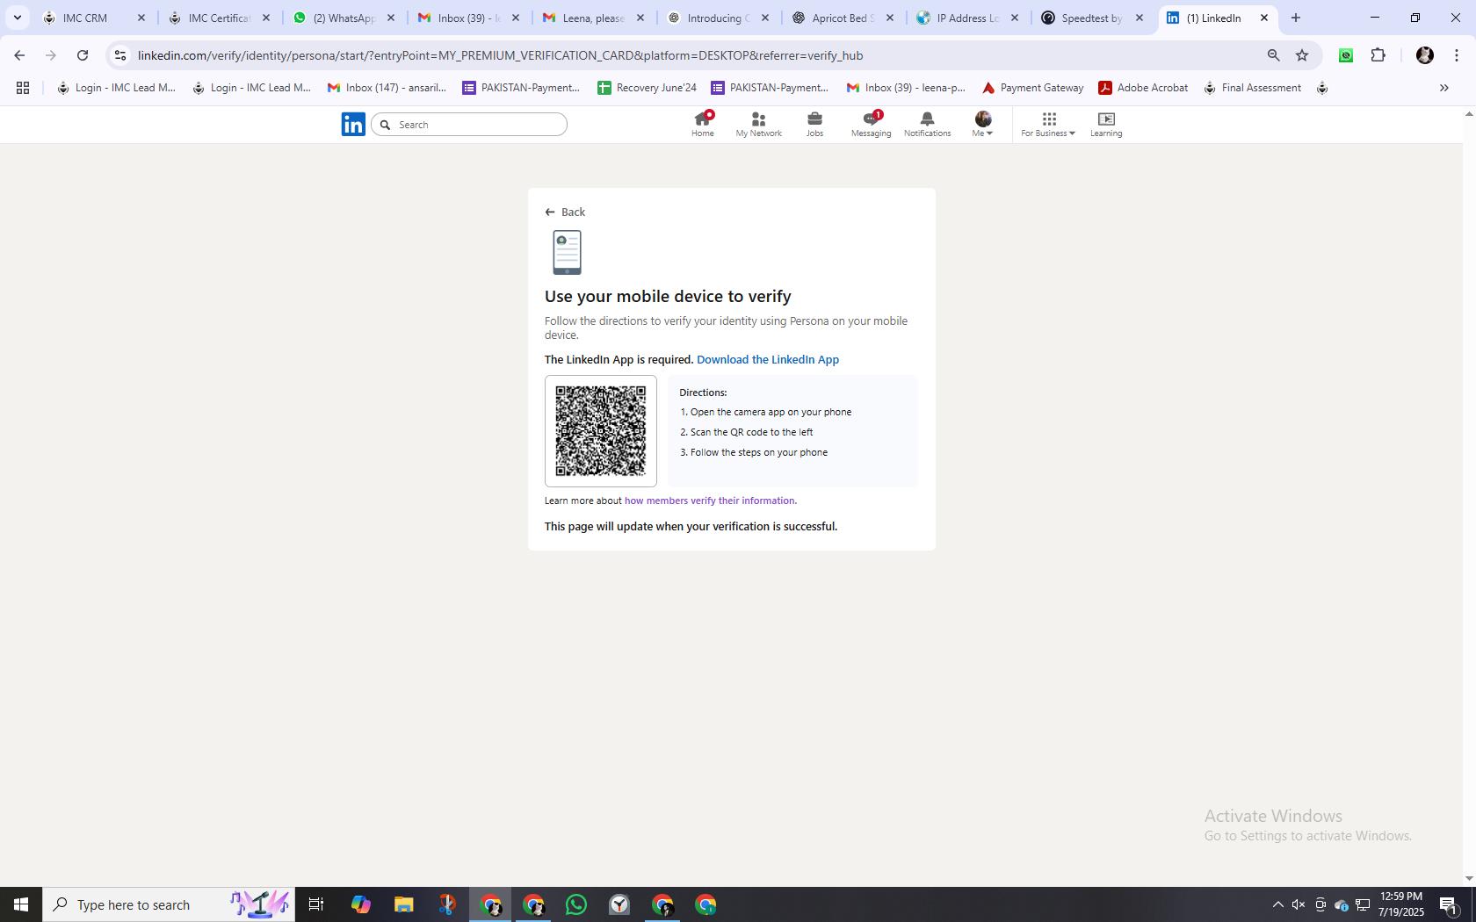Image resolution: width=1476 pixels, height=922 pixels.
Task: Open the Windows notification center
Action: point(1449,904)
